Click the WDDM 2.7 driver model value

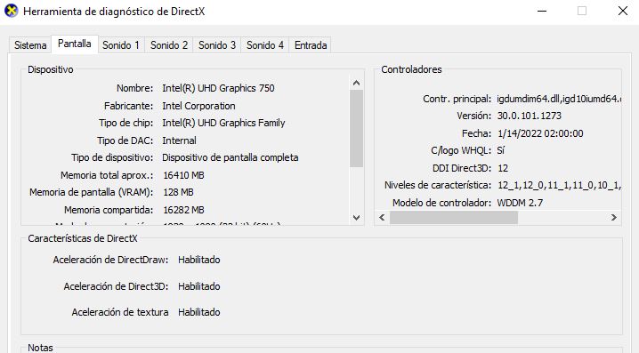[520, 203]
